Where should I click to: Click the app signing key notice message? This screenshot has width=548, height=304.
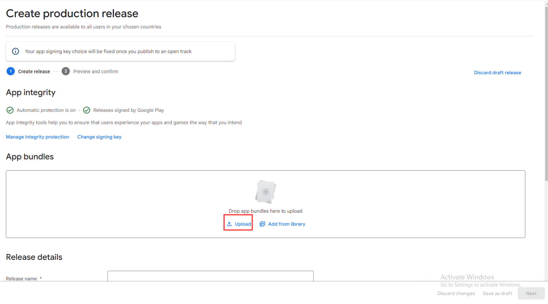tap(108, 51)
